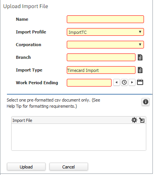154x175 pixels.
Task: Click the Work Period Ending field
Action: (89, 83)
